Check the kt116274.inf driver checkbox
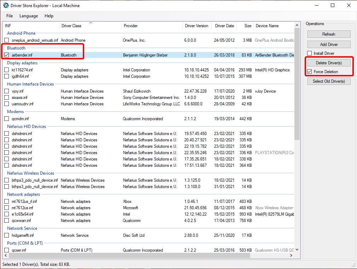This screenshot has width=357, height=269. pyautogui.click(x=7, y=70)
